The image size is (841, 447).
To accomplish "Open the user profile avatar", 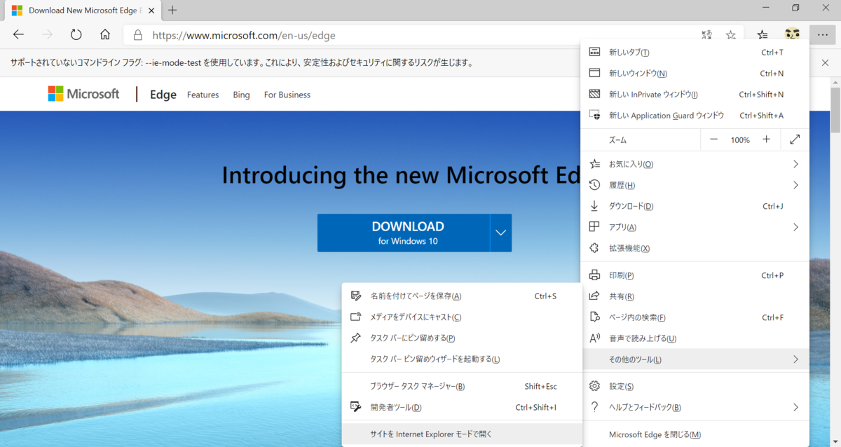I will [x=793, y=34].
